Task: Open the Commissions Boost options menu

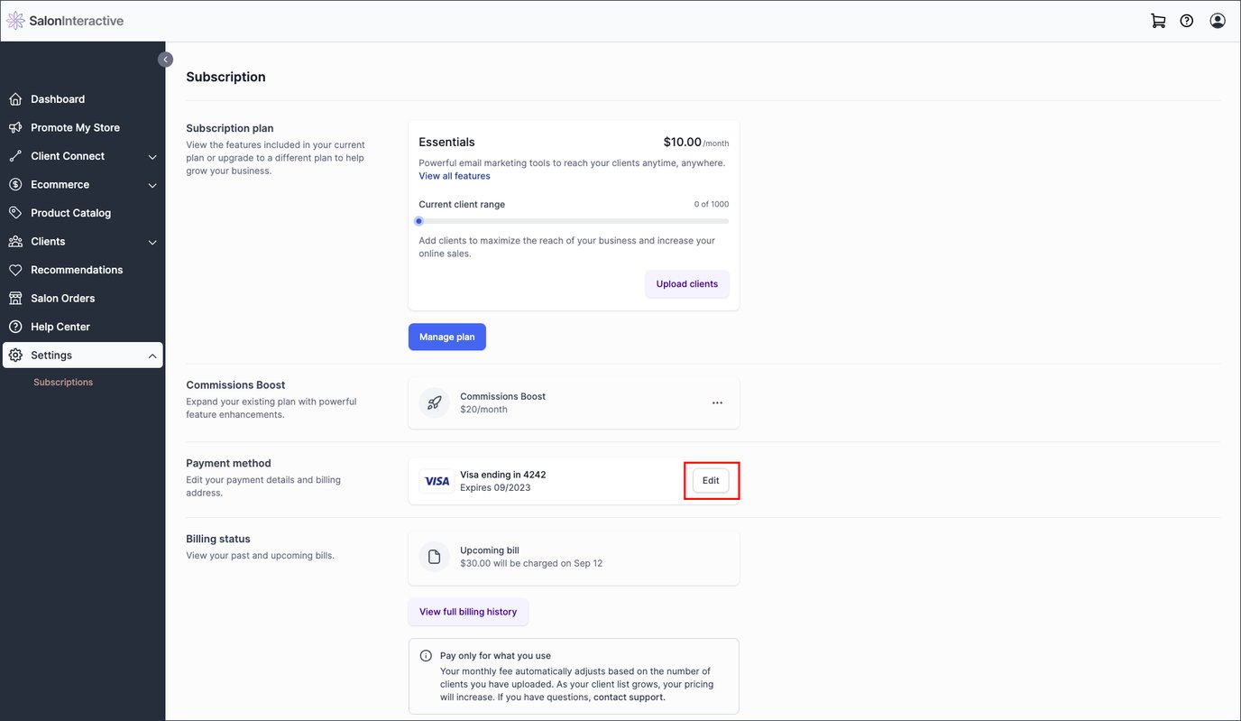Action: click(717, 402)
